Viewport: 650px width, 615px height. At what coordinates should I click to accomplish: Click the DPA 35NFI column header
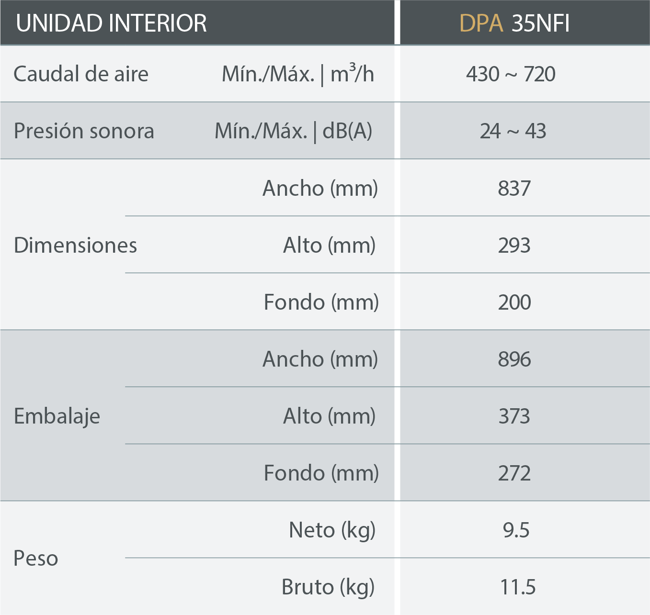[514, 23]
